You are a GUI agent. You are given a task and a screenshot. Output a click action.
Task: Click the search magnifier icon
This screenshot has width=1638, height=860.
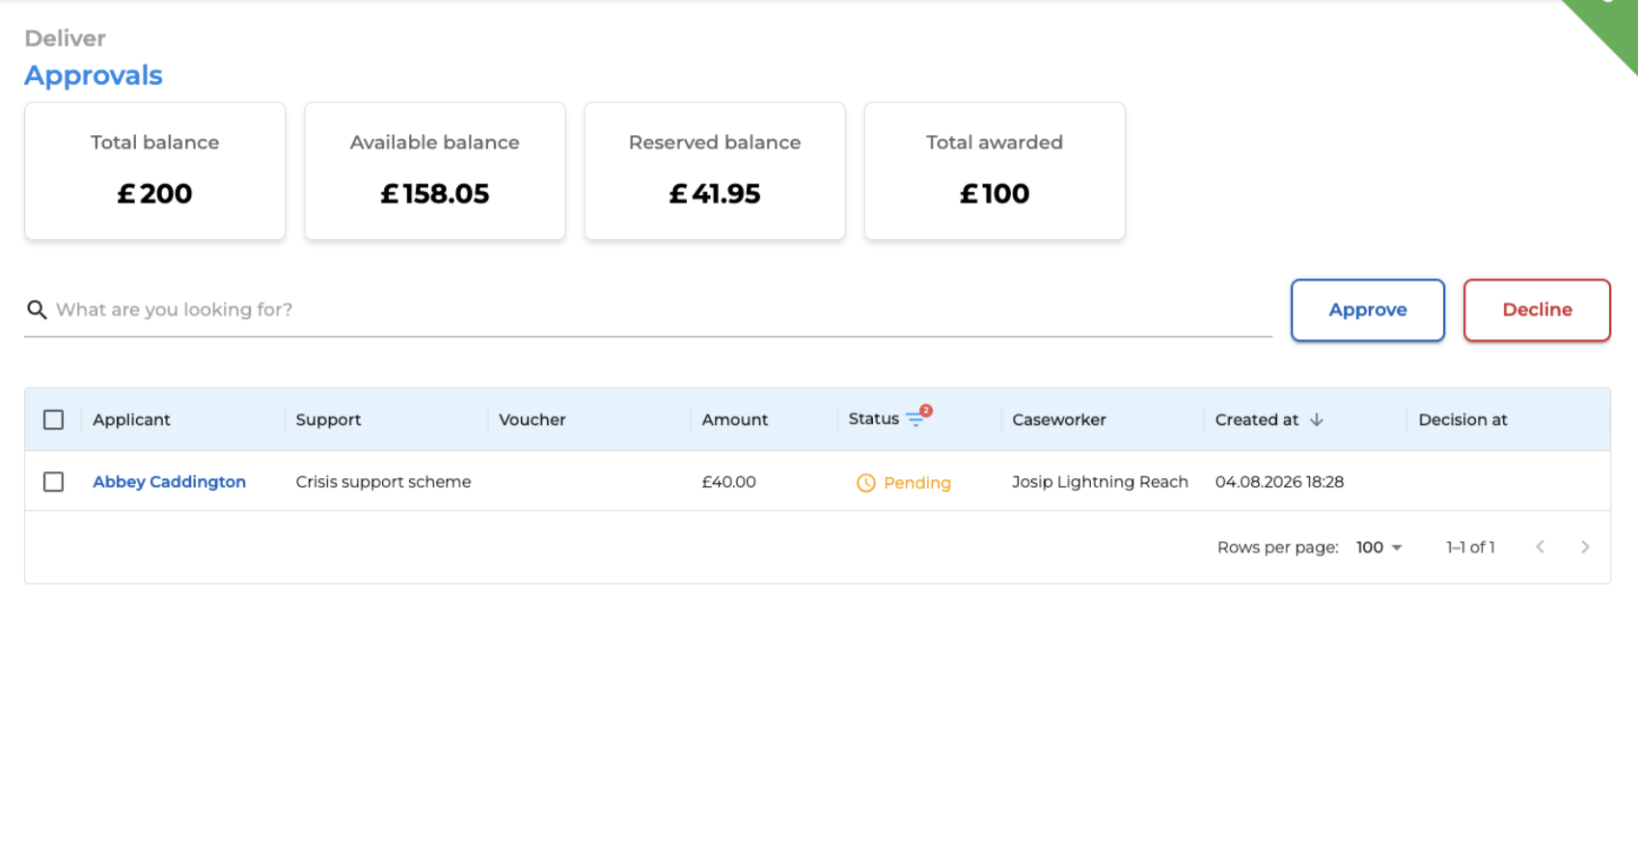point(37,309)
